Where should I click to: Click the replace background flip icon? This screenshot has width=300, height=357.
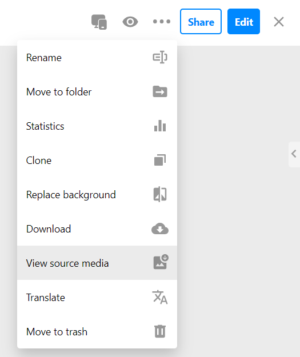coord(160,194)
